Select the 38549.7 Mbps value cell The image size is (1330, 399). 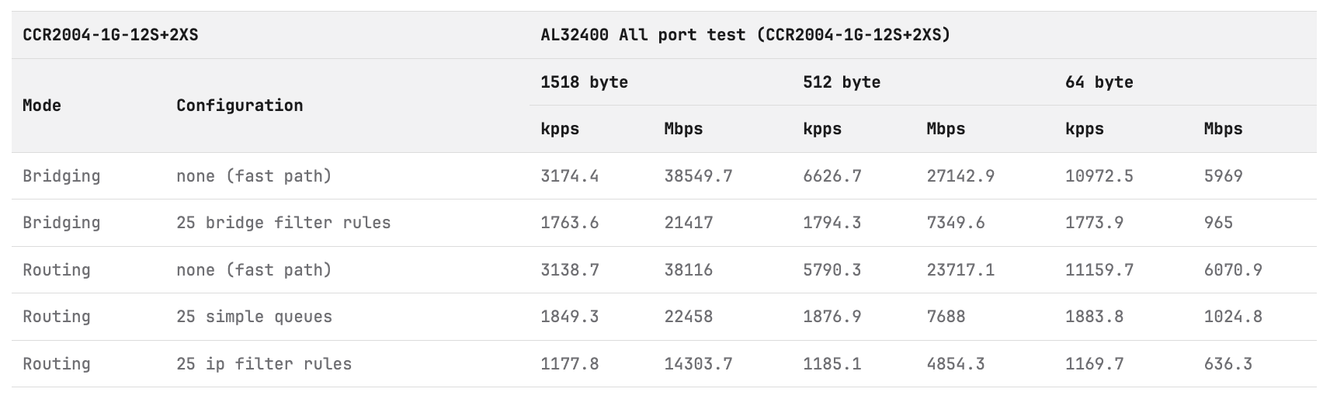(x=698, y=176)
